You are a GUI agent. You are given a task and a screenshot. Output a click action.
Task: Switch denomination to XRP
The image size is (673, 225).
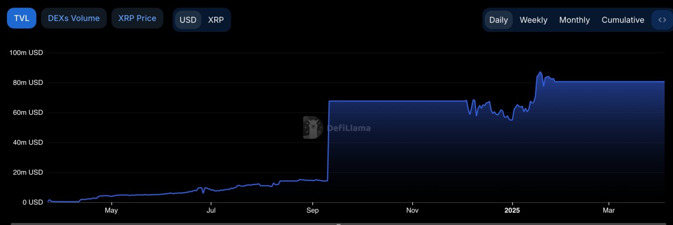coord(216,20)
